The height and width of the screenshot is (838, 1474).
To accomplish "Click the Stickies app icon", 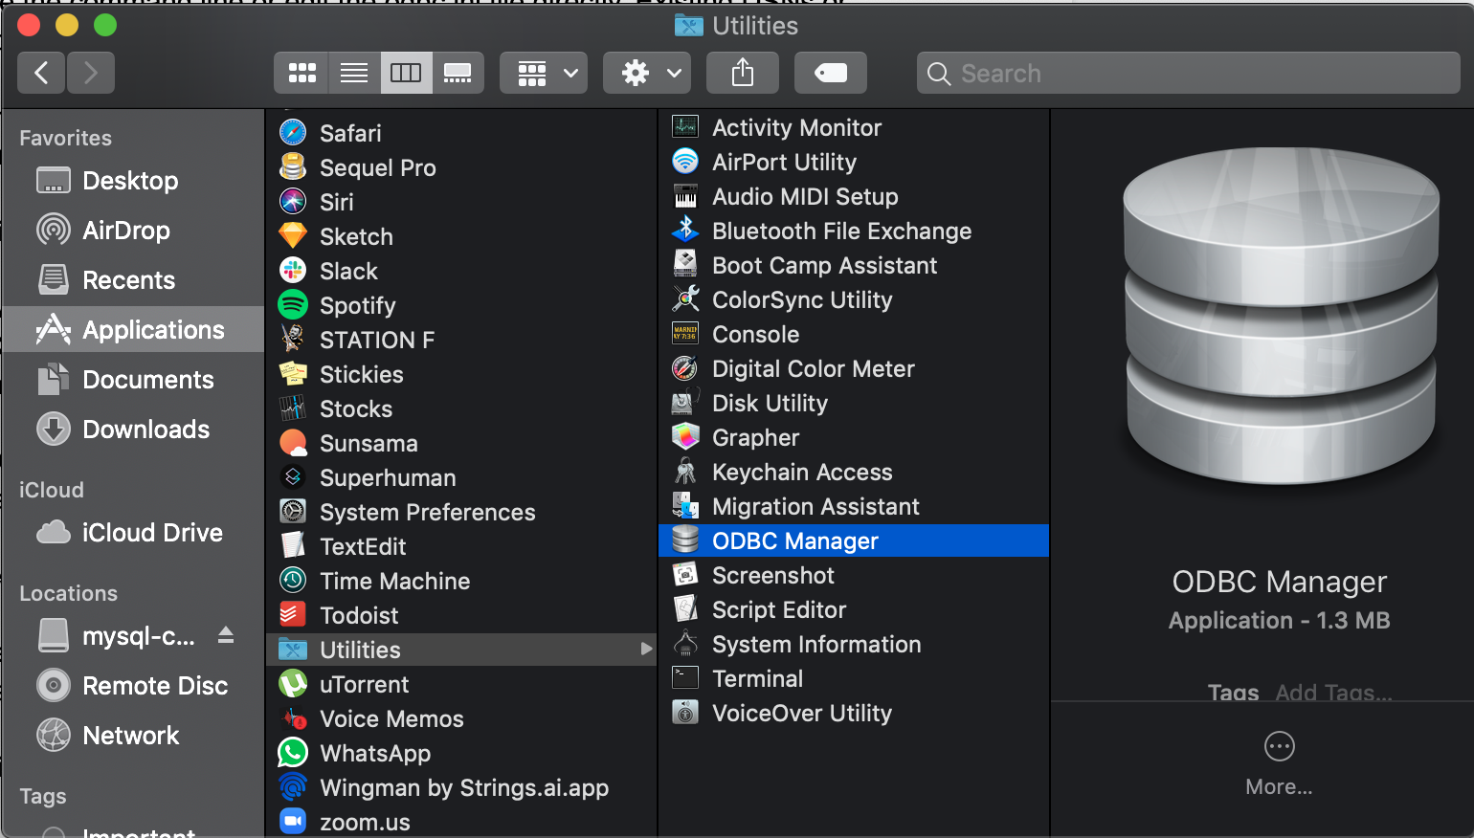I will point(293,374).
